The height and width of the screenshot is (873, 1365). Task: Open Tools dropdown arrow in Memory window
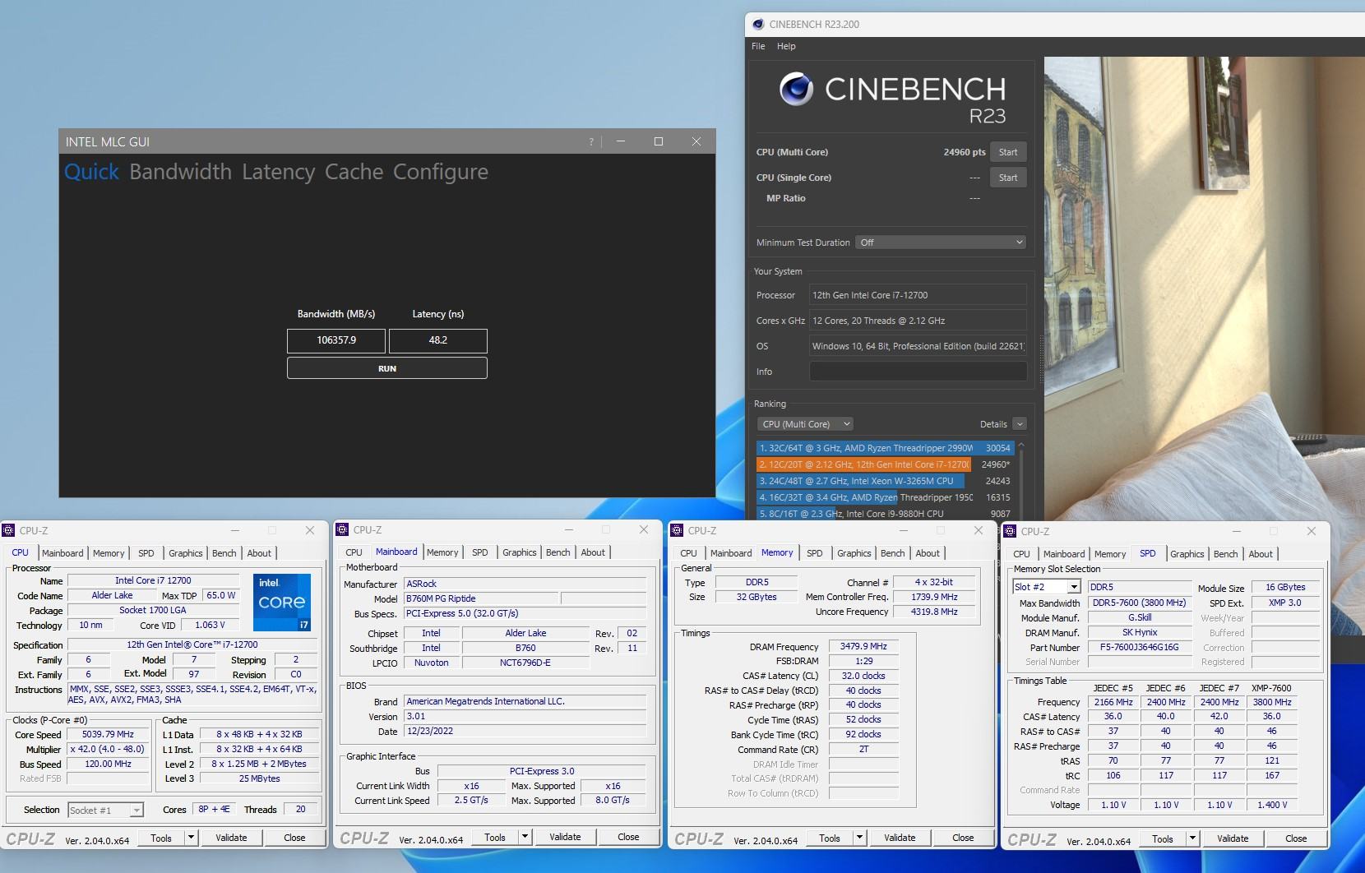[x=859, y=838]
